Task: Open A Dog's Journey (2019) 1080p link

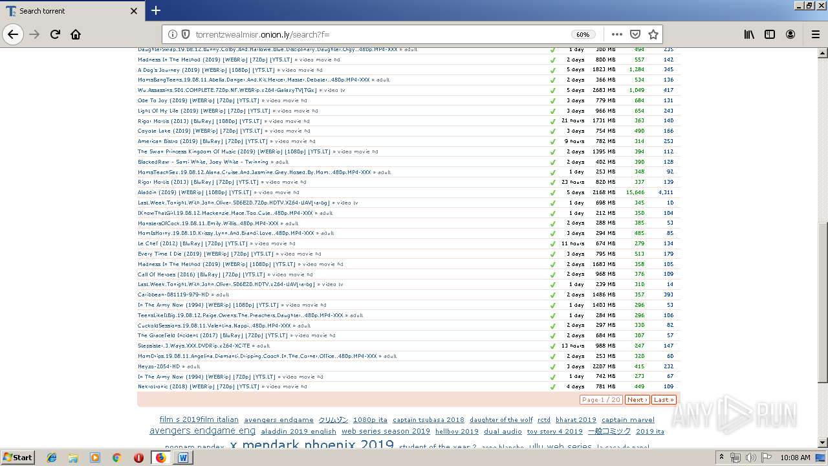Action: coord(206,70)
